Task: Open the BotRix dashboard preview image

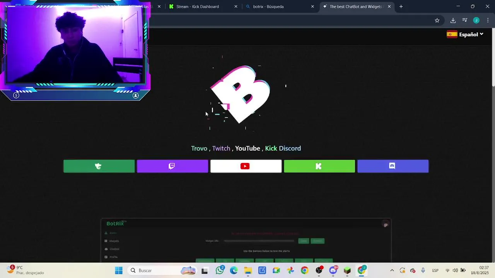Action: click(246, 240)
